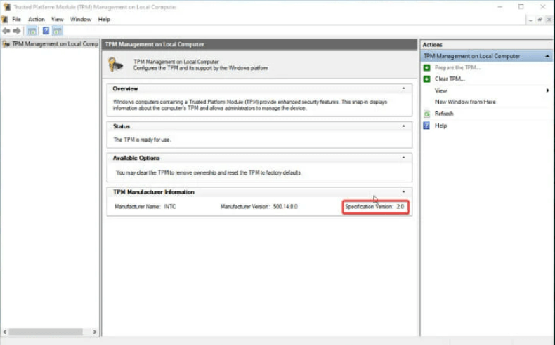Collapse the TPM Manufacturer Information section
555x345 pixels.
coord(403,191)
